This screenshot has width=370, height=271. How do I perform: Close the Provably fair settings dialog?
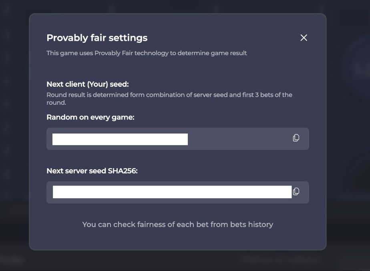(x=304, y=38)
